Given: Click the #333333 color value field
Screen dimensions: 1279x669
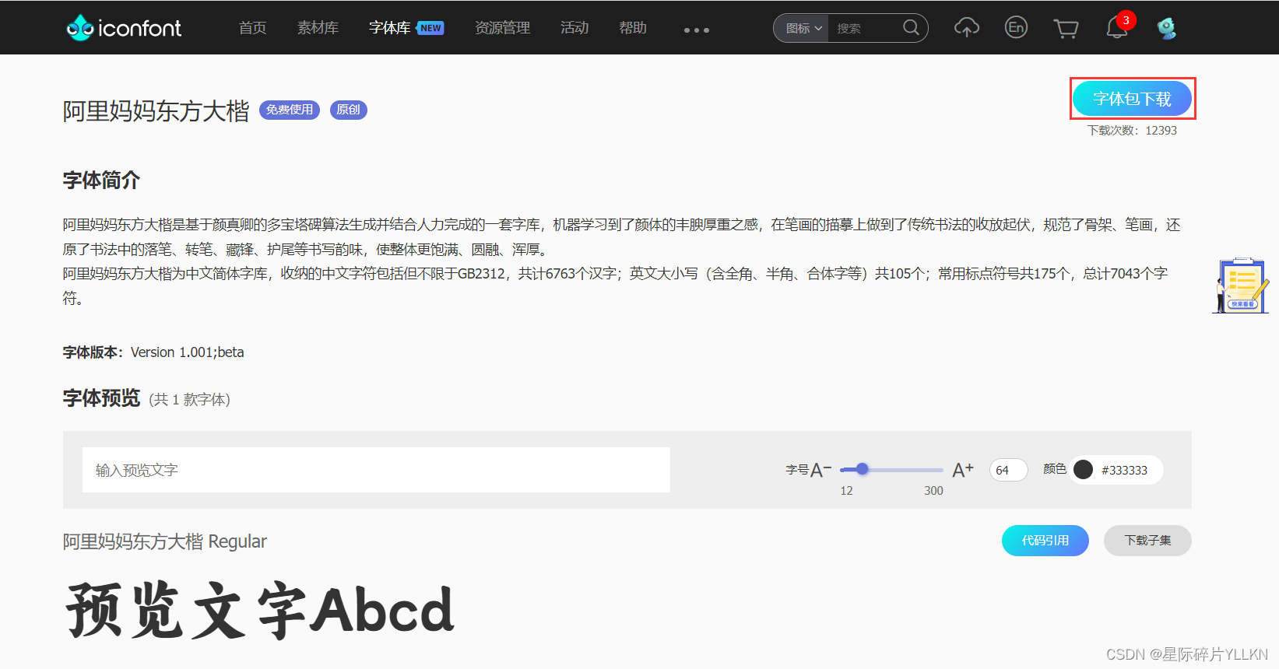Looking at the screenshot, I should [x=1124, y=471].
